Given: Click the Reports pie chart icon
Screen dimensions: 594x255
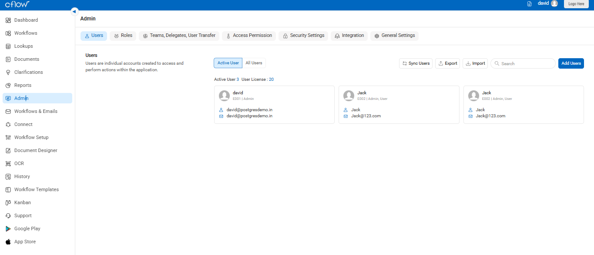Looking at the screenshot, I should [8, 85].
